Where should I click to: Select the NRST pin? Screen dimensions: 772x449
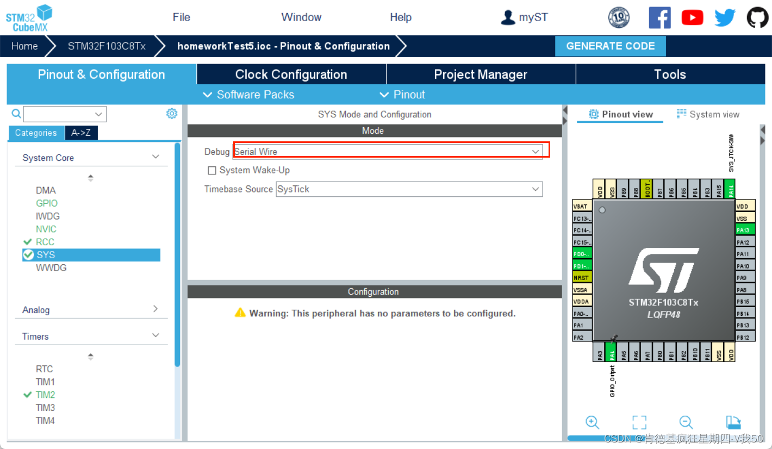tap(582, 278)
